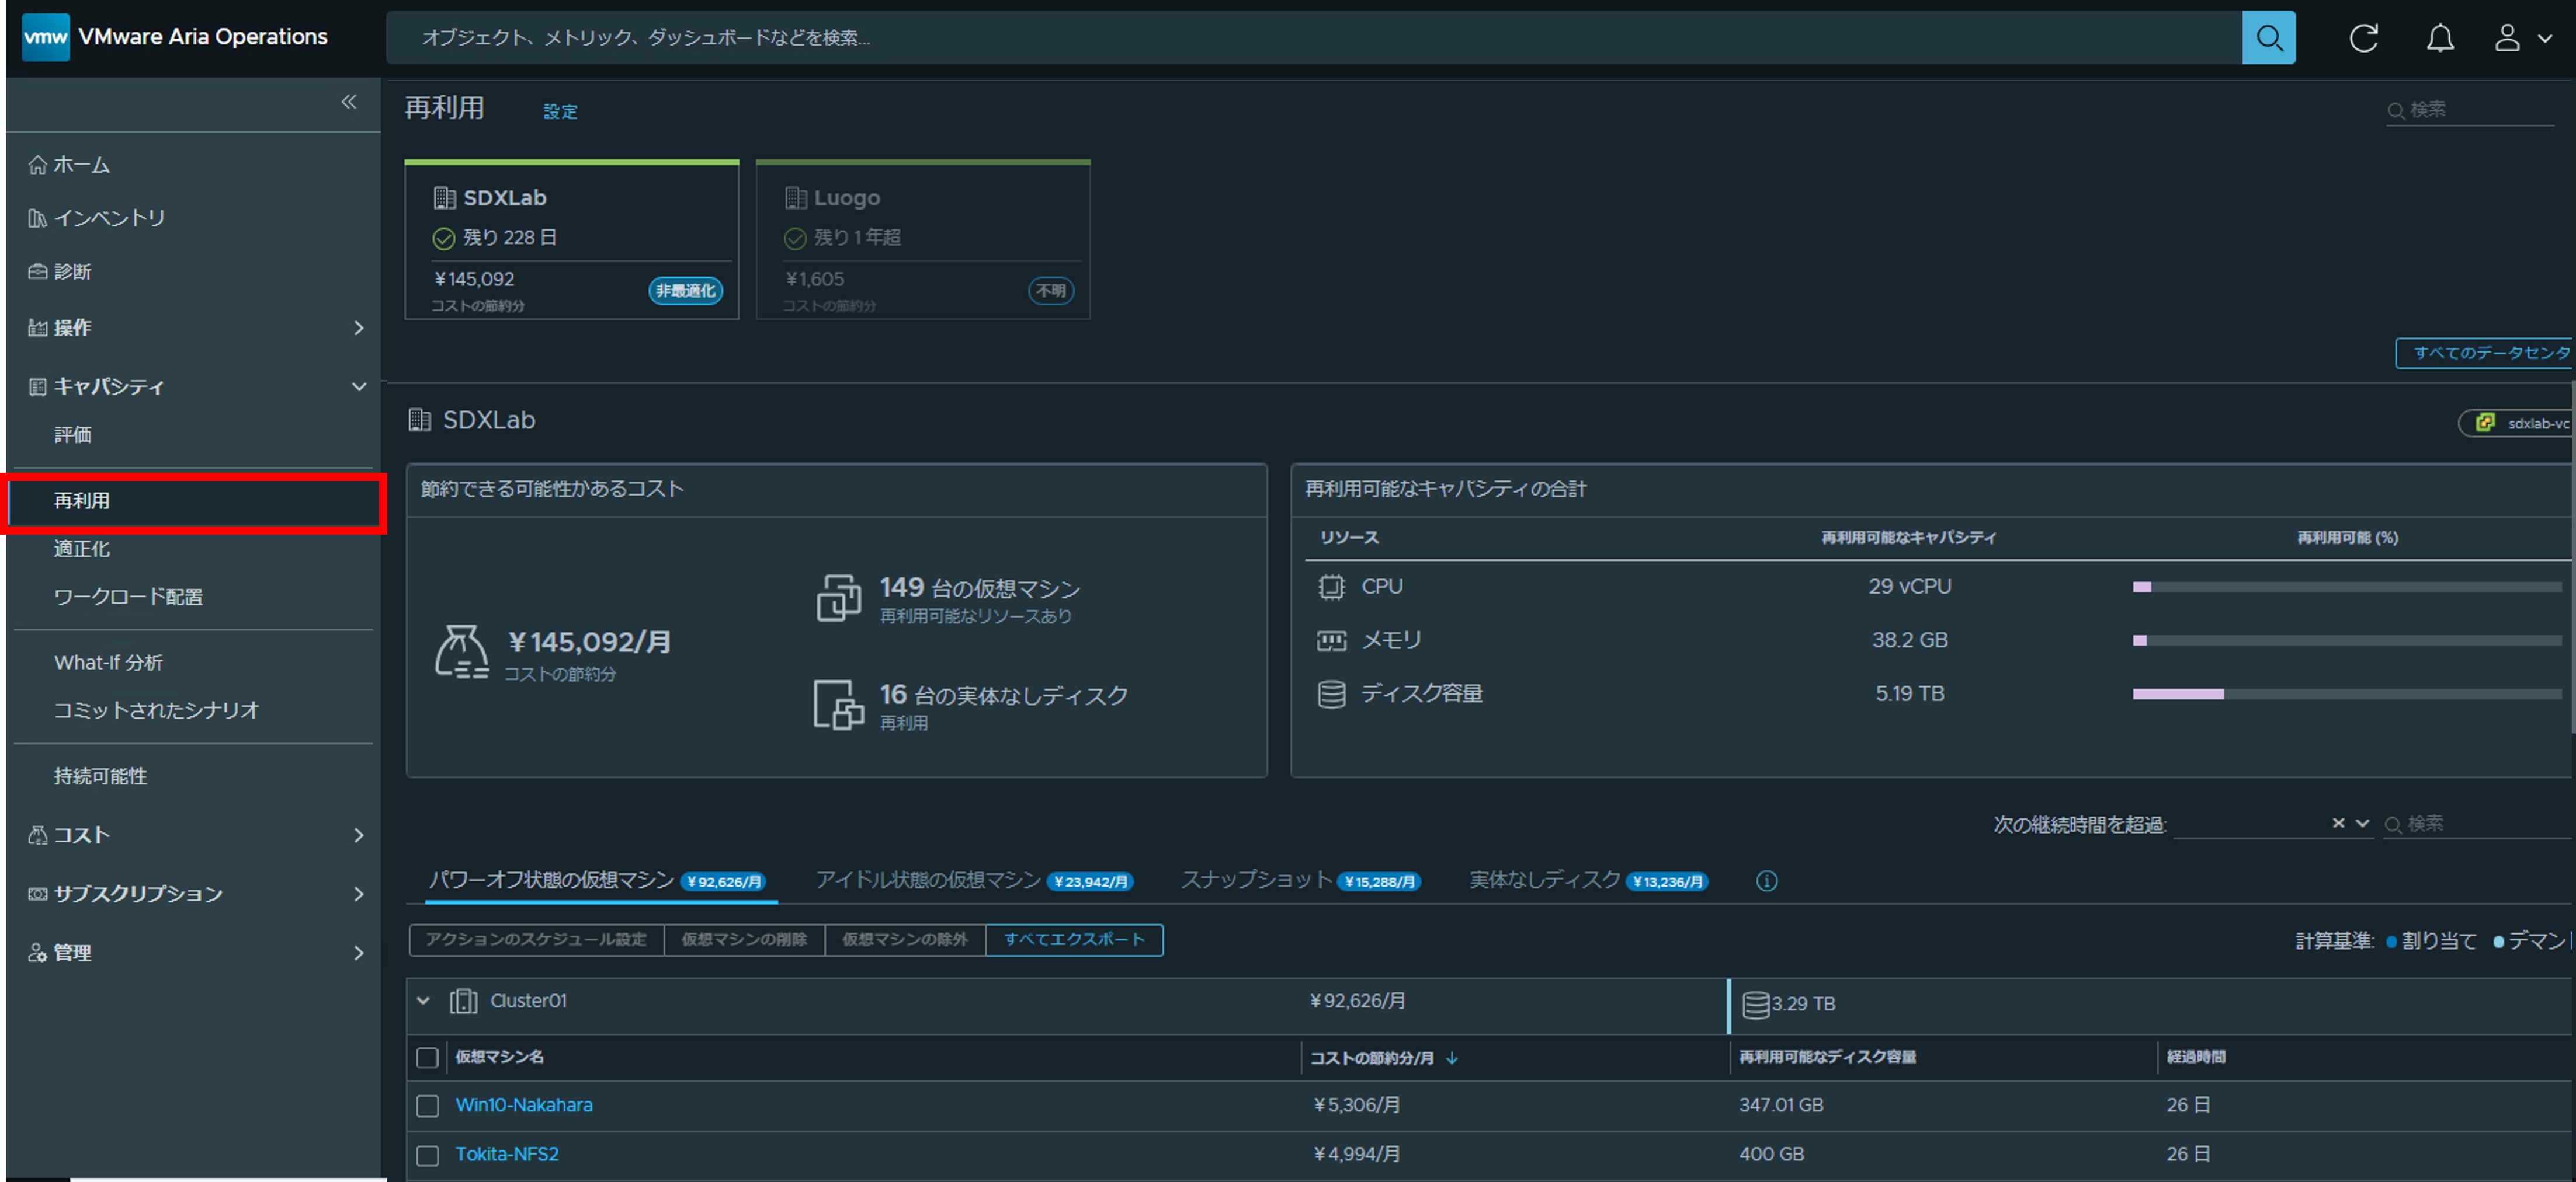This screenshot has width=2576, height=1182.
Task: Focus the global object search box
Action: pos(1314,38)
